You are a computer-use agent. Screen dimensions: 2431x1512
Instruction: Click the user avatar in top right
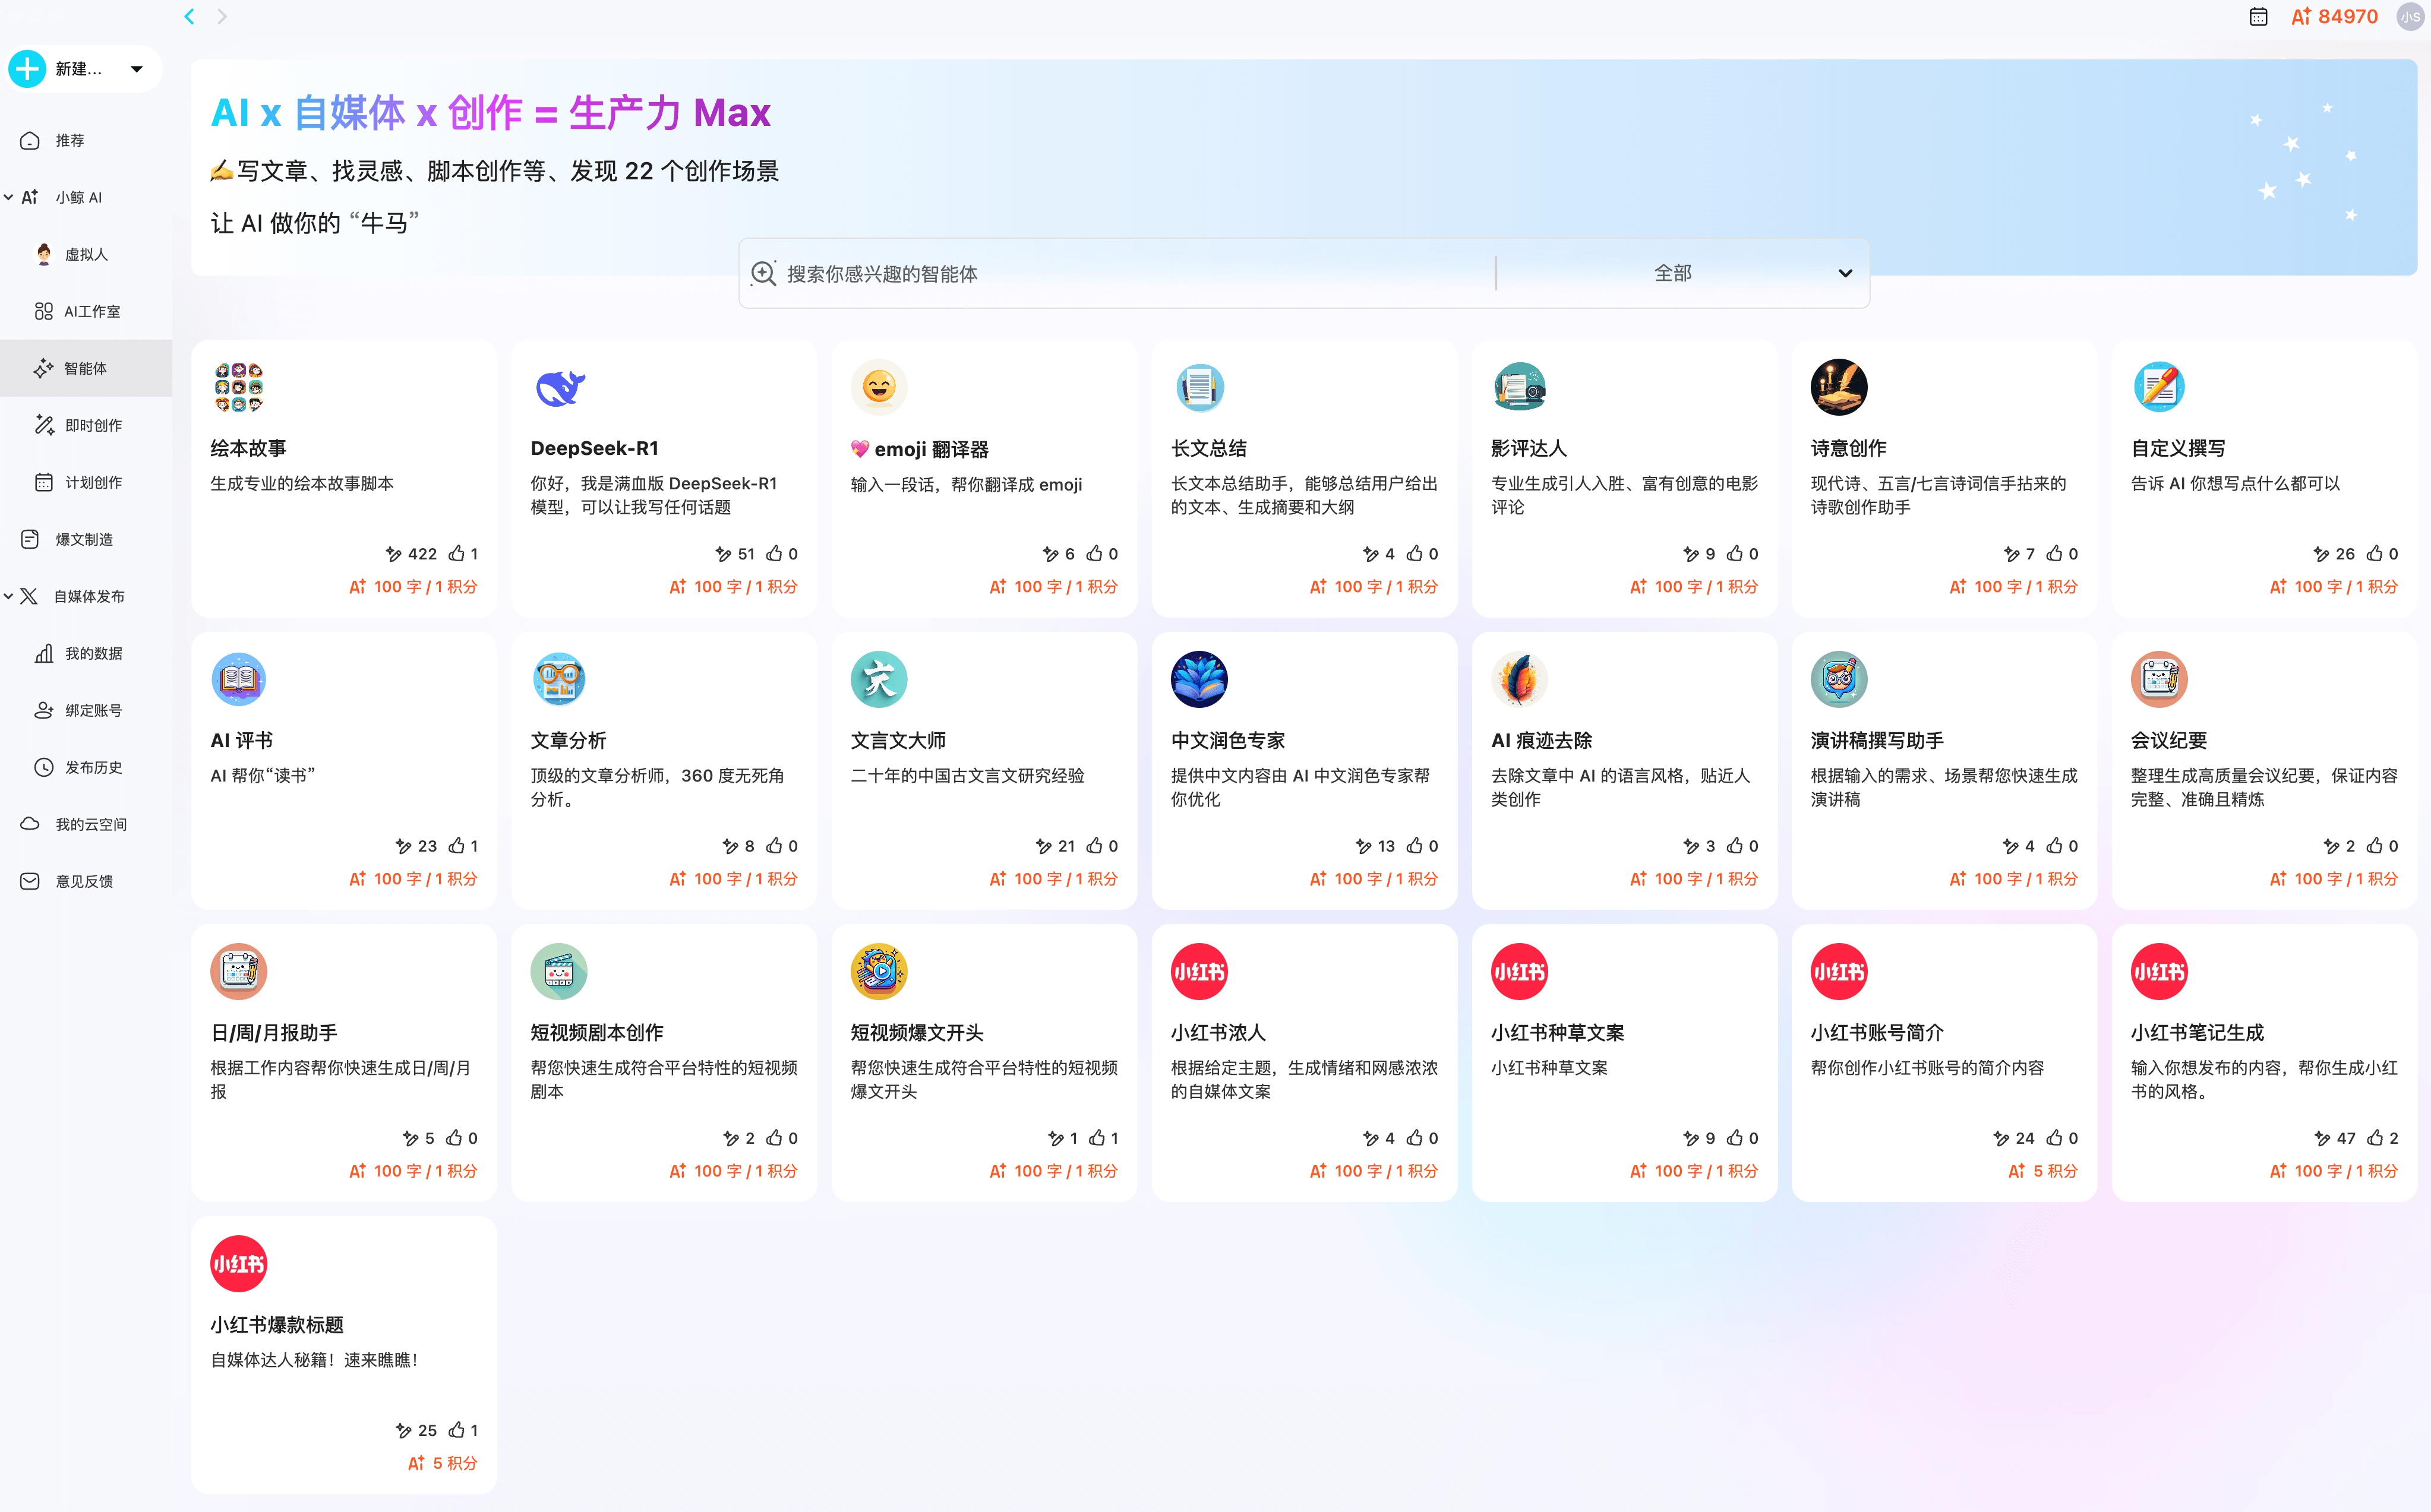point(2410,17)
